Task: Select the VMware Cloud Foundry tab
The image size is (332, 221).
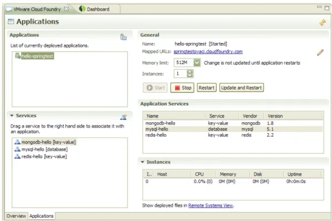Action: tap(37, 9)
